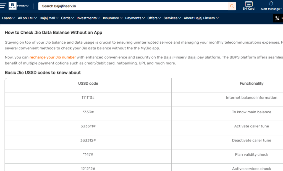283x171 pixels.
Task: Click the 'Functionality' column header
Action: [251, 83]
